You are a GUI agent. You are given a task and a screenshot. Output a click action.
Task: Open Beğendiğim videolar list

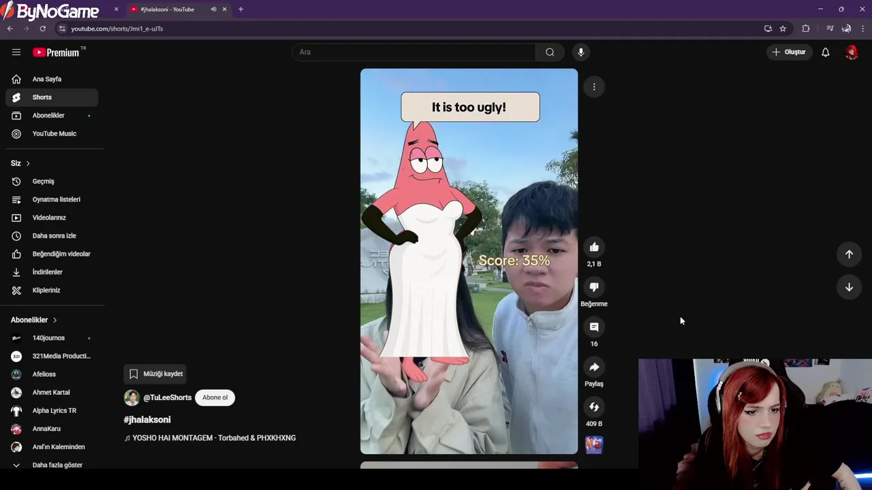click(x=52, y=254)
